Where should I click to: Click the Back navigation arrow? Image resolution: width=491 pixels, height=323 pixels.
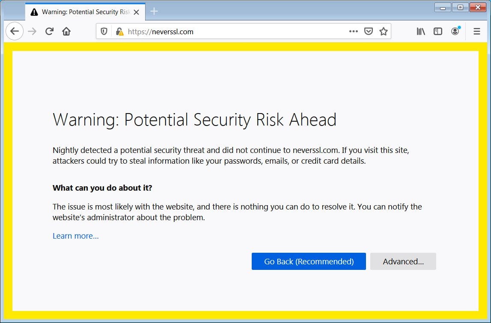tap(15, 31)
